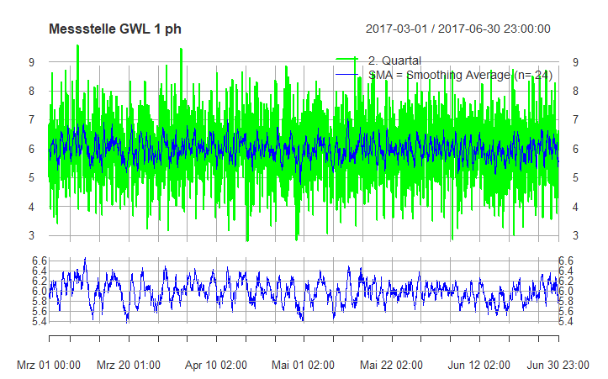This screenshot has width=608, height=379.
Task: Select the SMA Smoothing Average legend label
Action: [460, 75]
